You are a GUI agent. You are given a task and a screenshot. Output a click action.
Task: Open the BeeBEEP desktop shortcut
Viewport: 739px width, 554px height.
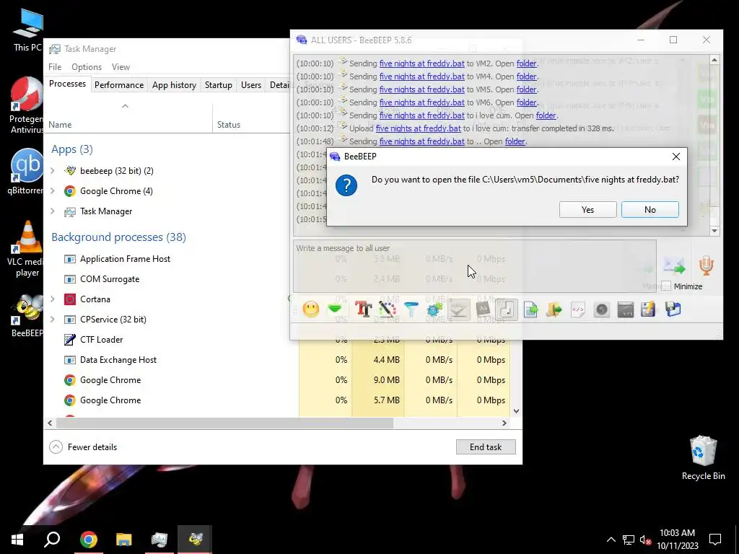click(27, 316)
